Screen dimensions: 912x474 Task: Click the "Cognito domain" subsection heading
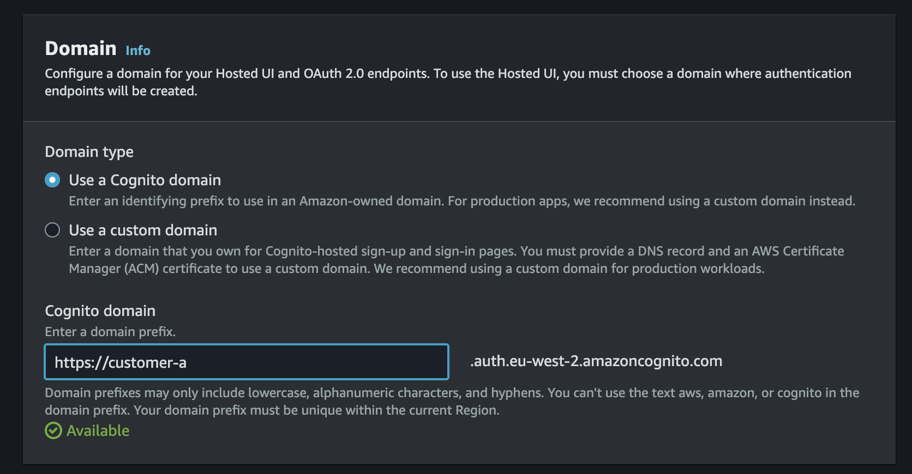[x=100, y=311]
